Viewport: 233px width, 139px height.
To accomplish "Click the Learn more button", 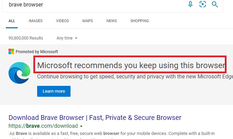I will pyautogui.click(x=54, y=91).
